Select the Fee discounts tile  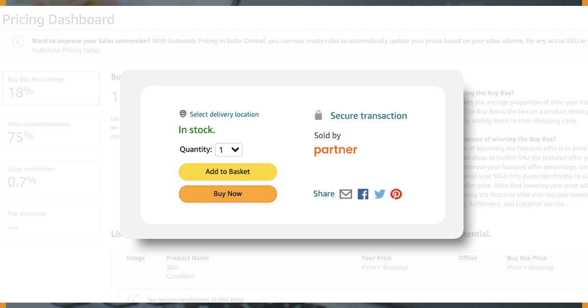coord(51,223)
